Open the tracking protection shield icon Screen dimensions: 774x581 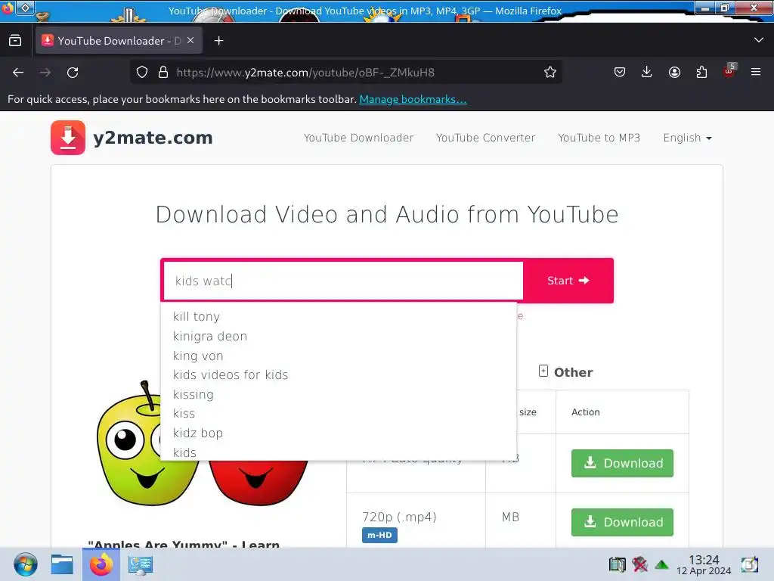pyautogui.click(x=142, y=72)
